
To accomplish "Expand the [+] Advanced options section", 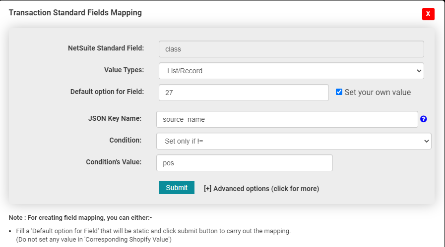I will (261, 189).
